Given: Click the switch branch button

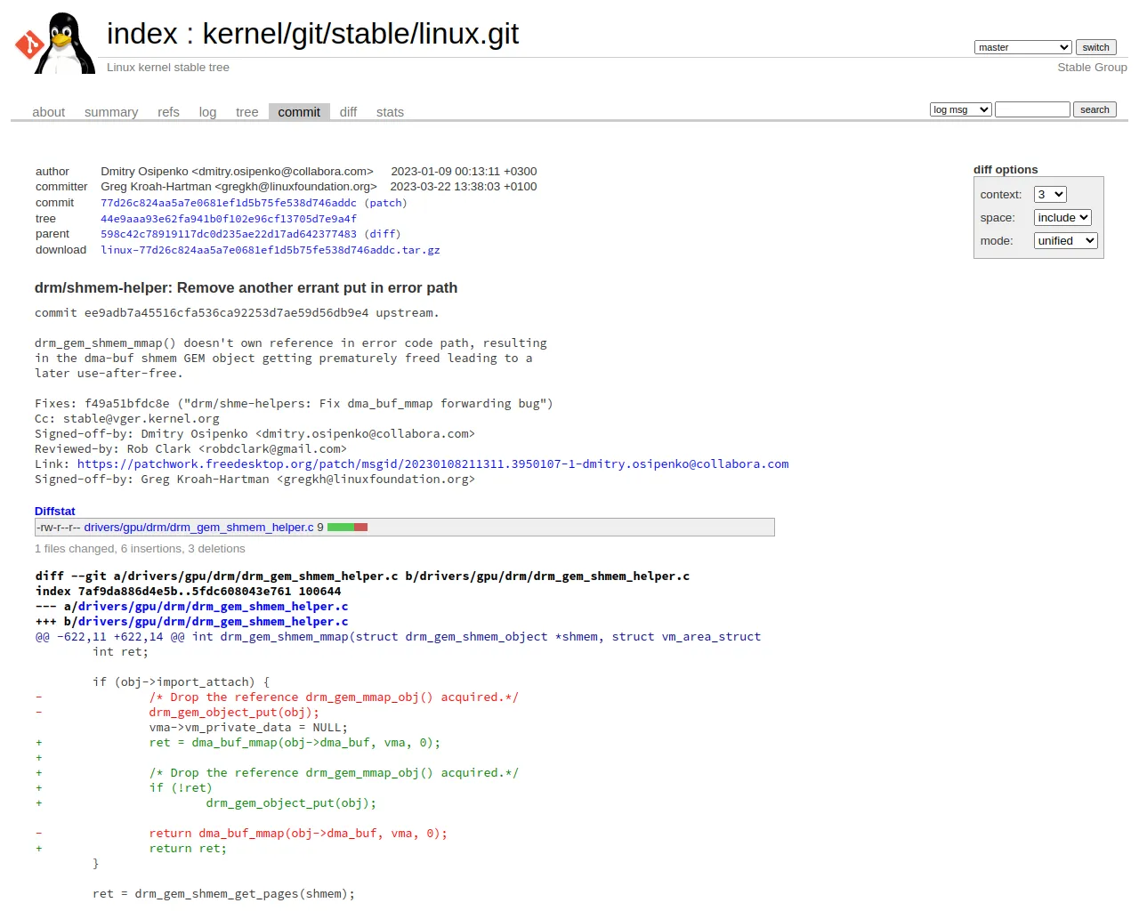Looking at the screenshot, I should click(x=1095, y=47).
